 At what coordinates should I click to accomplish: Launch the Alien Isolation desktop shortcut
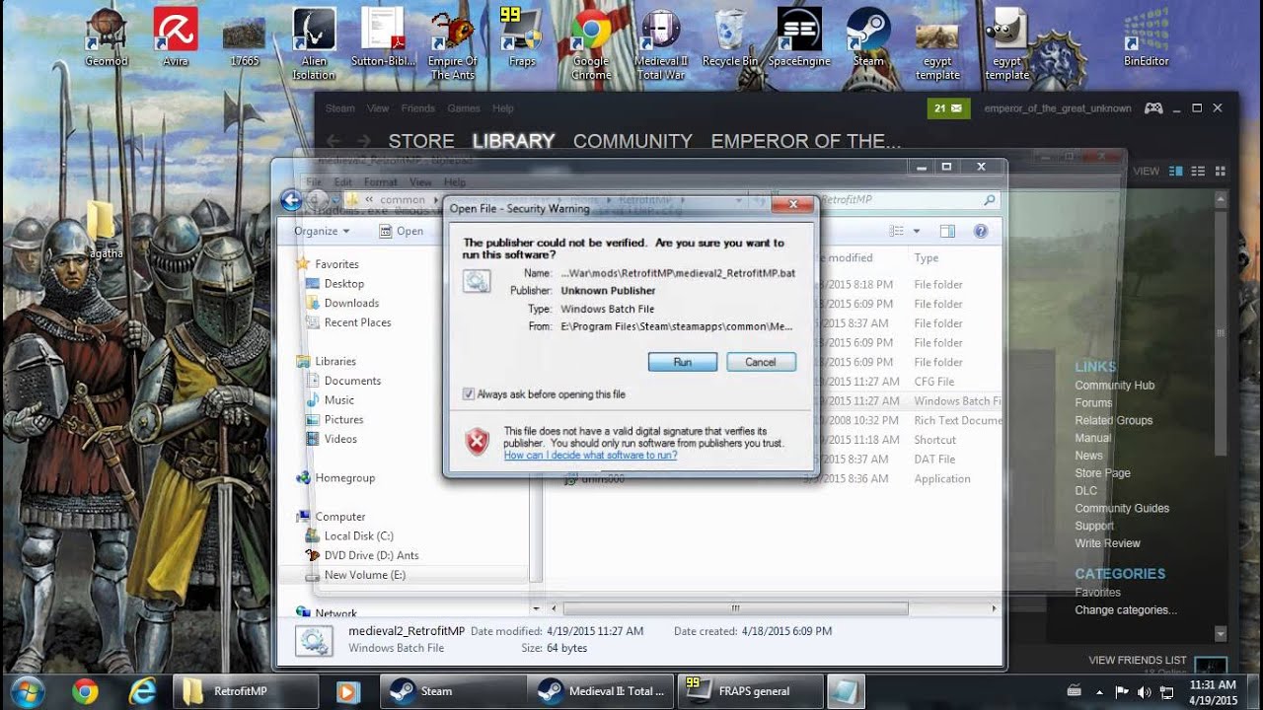click(314, 43)
